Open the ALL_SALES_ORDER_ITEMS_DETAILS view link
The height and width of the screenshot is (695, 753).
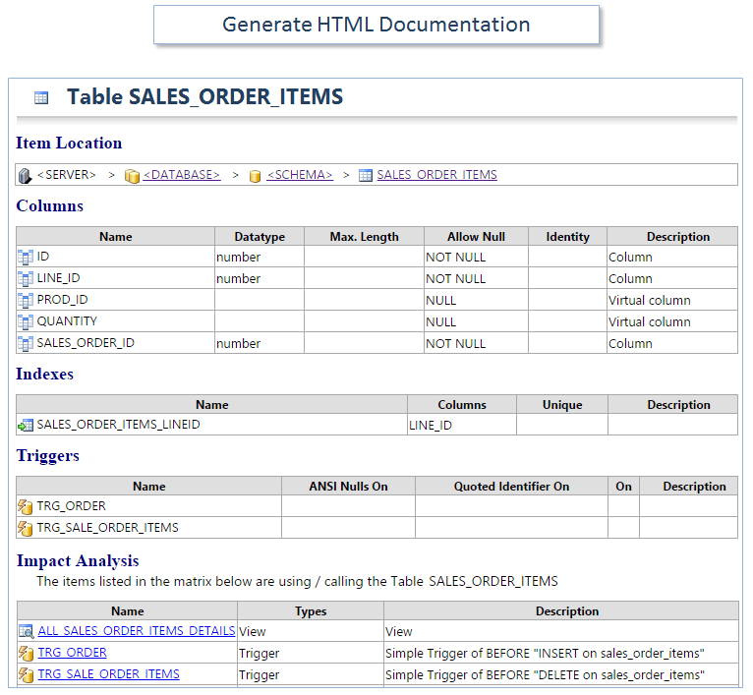click(137, 631)
